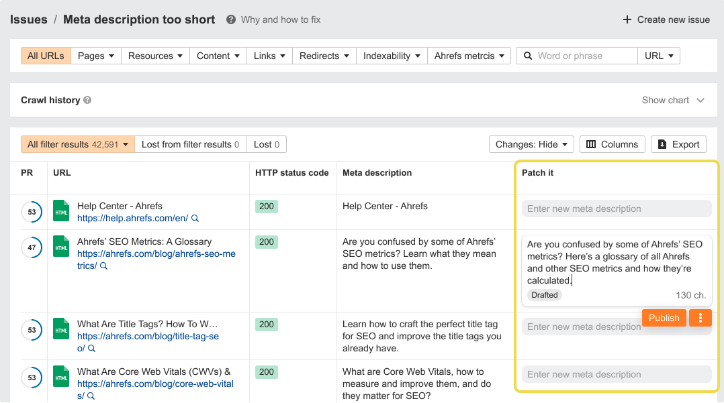Screen dimensions: 724x403
Task: Click inspect magnifier next to ahrefs-seo-metrics URL
Action: point(103,266)
